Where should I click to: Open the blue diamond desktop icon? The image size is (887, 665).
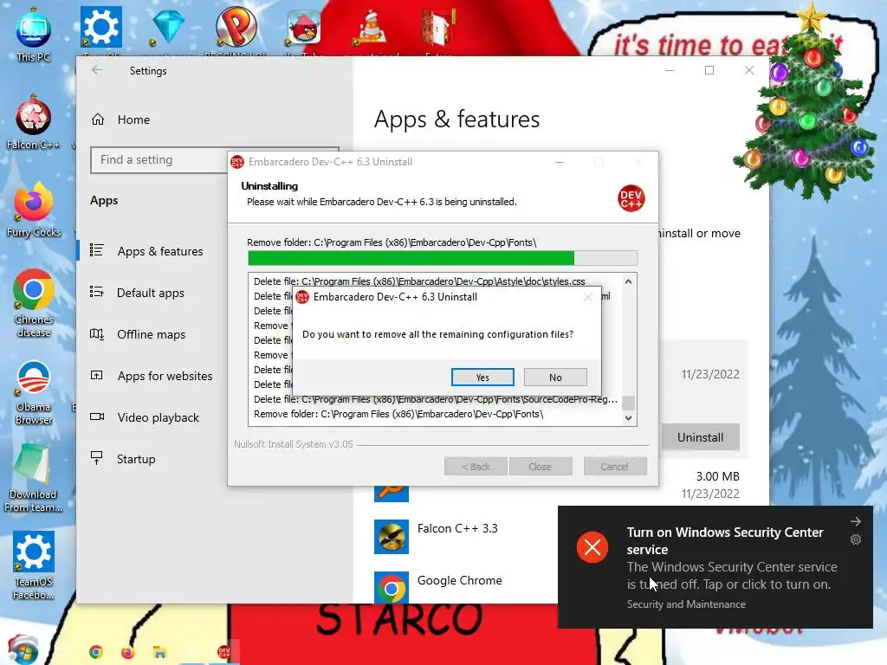coord(169,27)
